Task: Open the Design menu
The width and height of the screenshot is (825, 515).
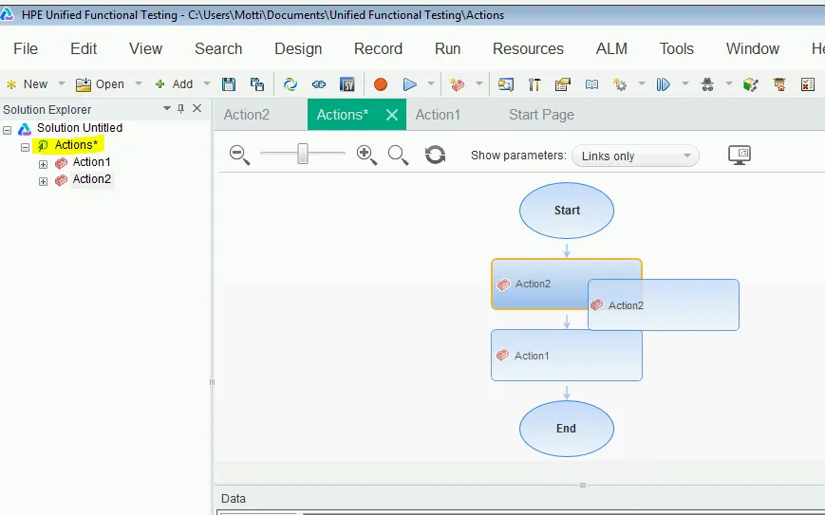Action: (298, 49)
